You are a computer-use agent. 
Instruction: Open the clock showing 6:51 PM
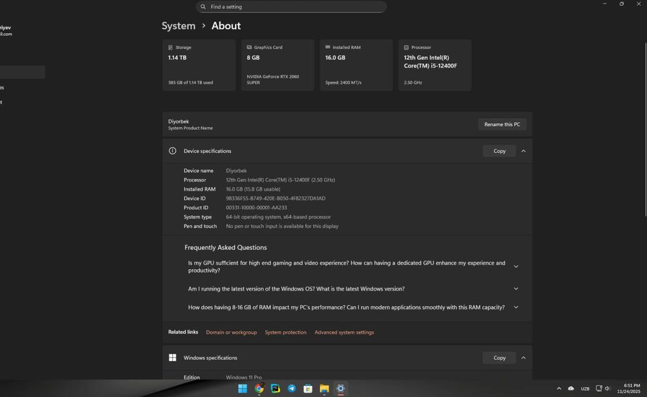pos(628,389)
